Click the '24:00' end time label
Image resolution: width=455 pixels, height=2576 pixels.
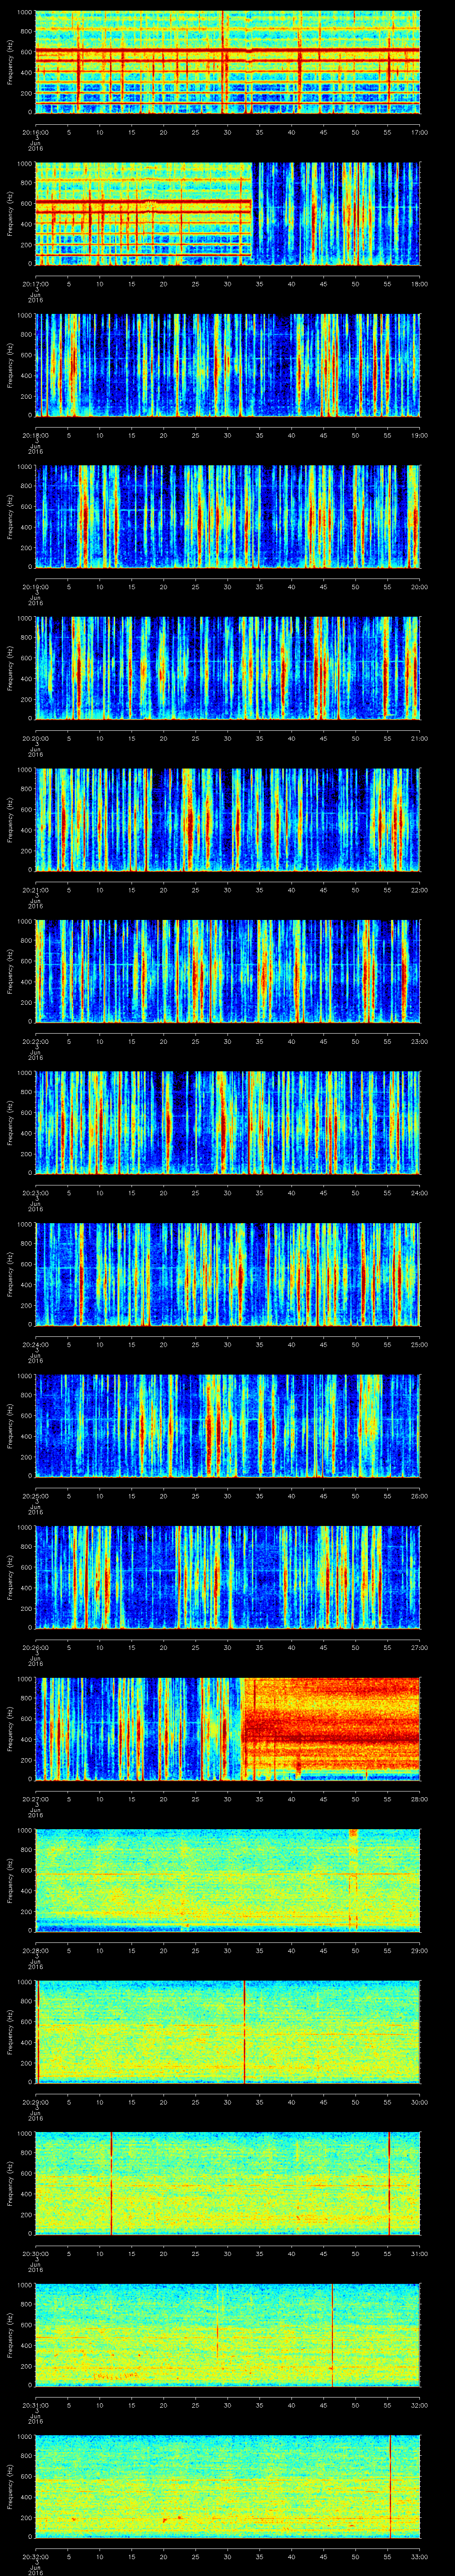click(x=419, y=1192)
